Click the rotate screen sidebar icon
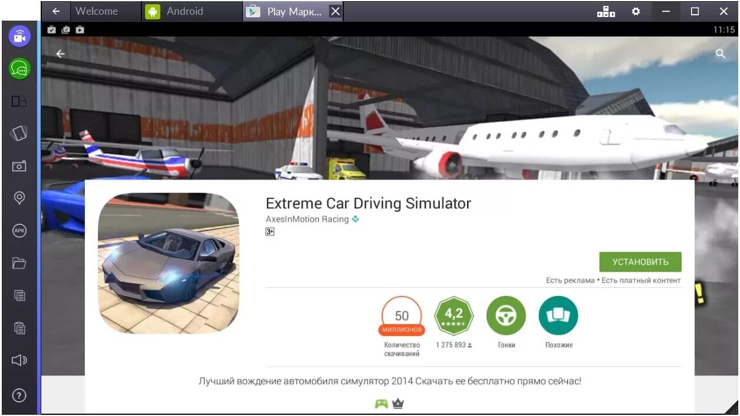This screenshot has width=740, height=416. (x=19, y=134)
